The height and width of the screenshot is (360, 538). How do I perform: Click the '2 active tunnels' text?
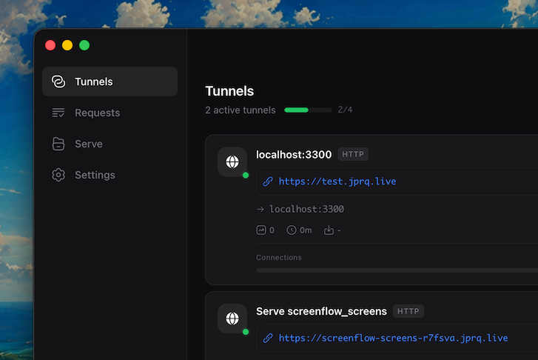(x=241, y=110)
